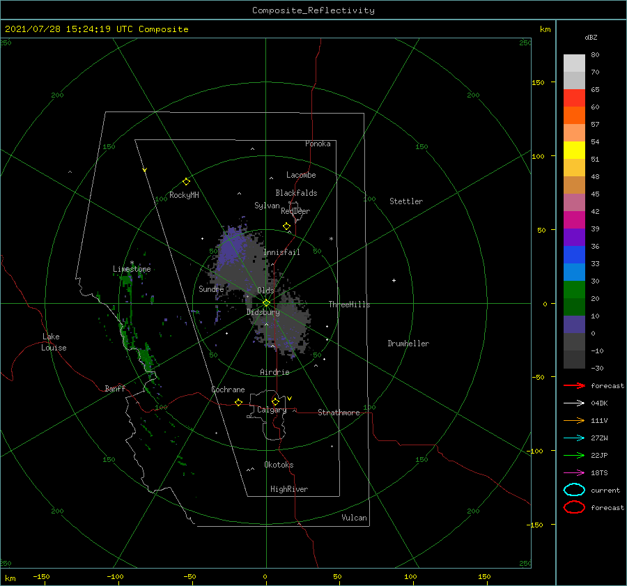Click the red forecast arrow in legend
Viewport: 627px width, 586px height.
click(574, 385)
